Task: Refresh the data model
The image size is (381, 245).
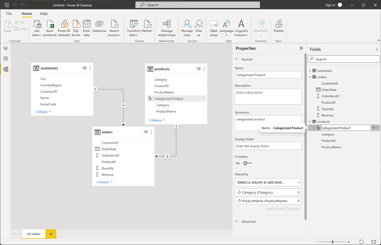Action: (147, 26)
